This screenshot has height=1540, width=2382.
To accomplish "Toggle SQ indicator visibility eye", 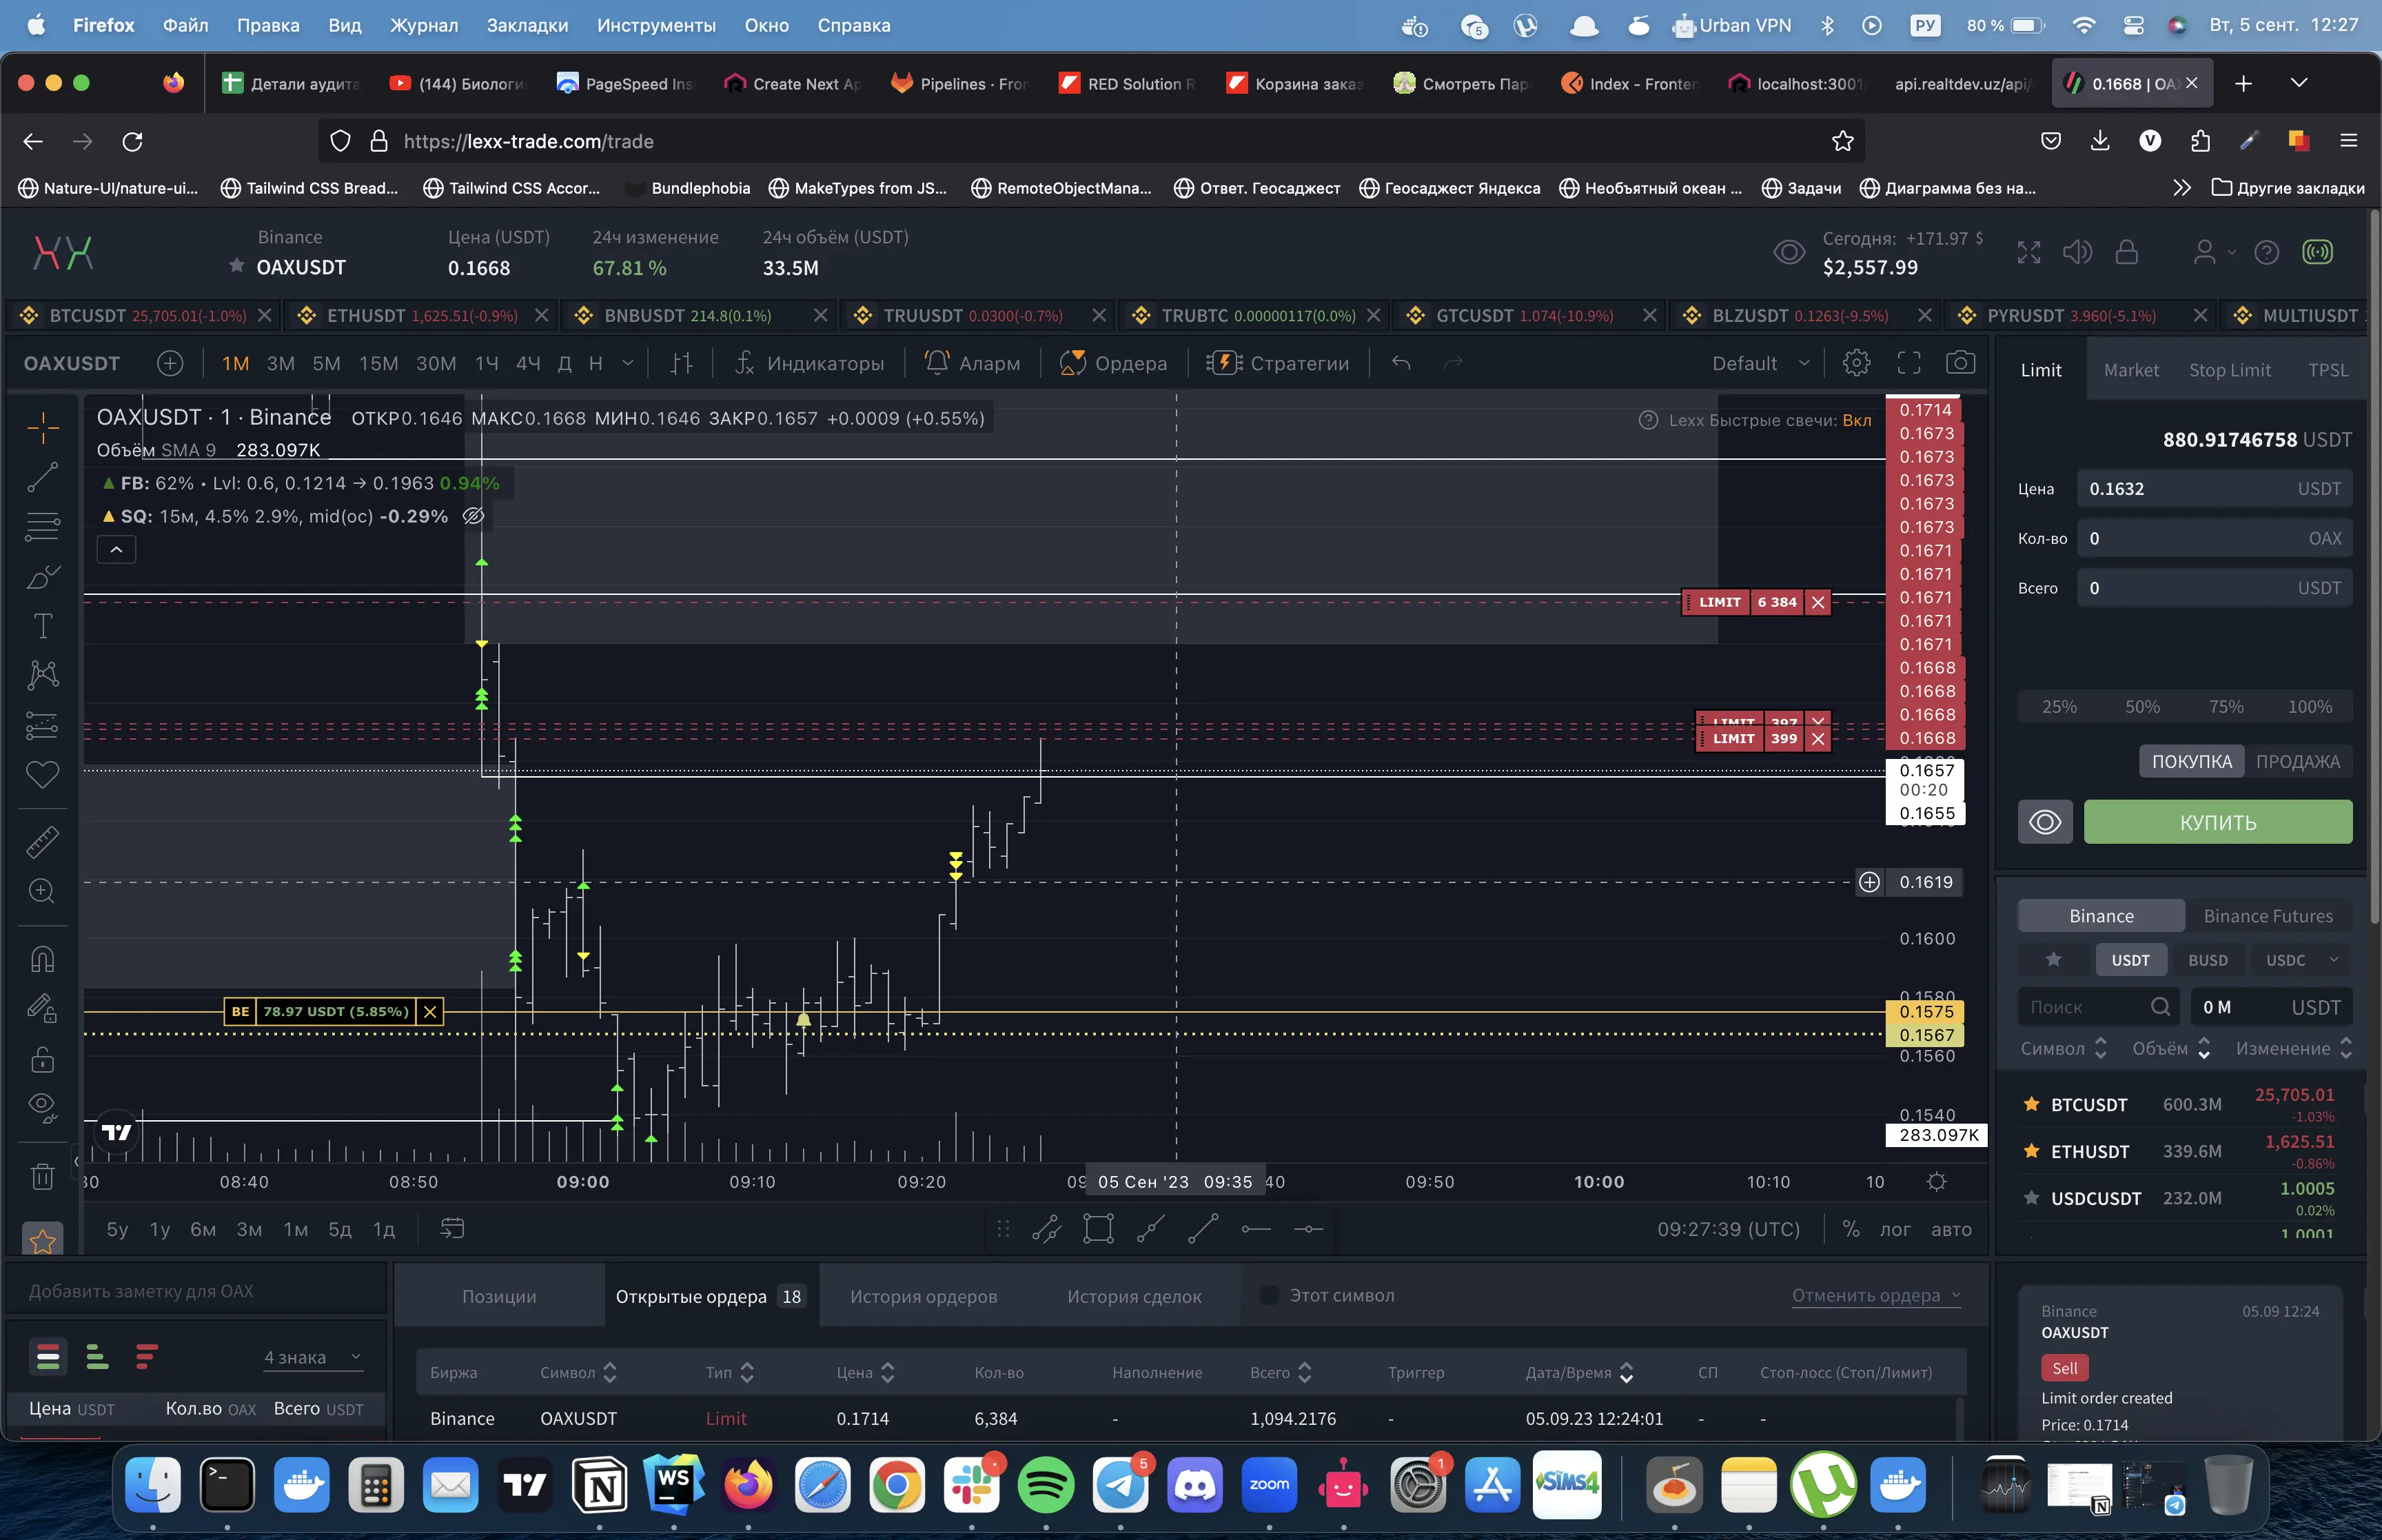I will pyautogui.click(x=474, y=516).
